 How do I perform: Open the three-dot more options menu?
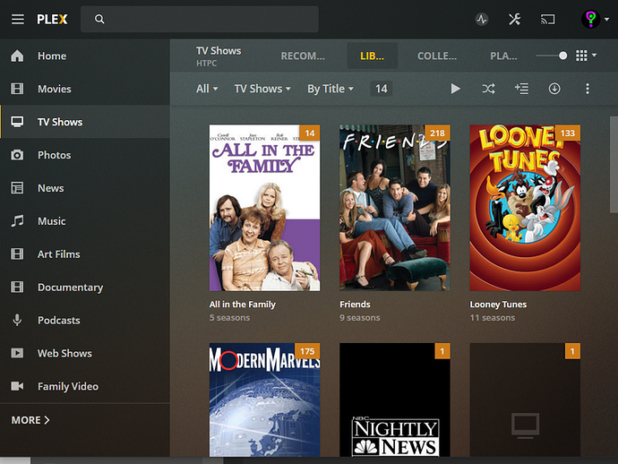point(588,89)
